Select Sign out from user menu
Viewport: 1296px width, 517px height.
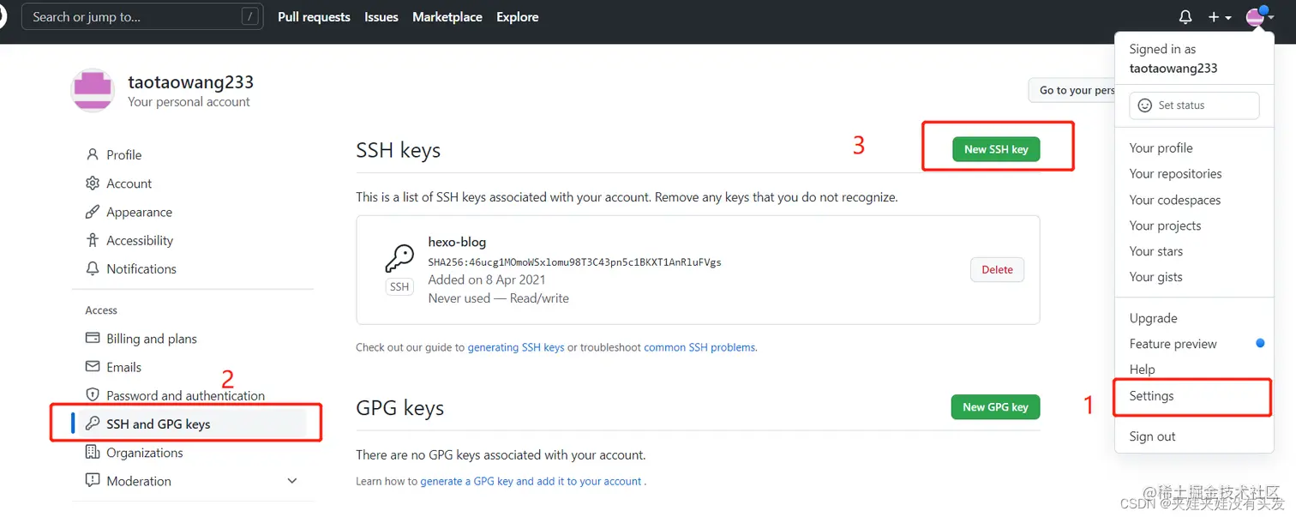point(1152,436)
